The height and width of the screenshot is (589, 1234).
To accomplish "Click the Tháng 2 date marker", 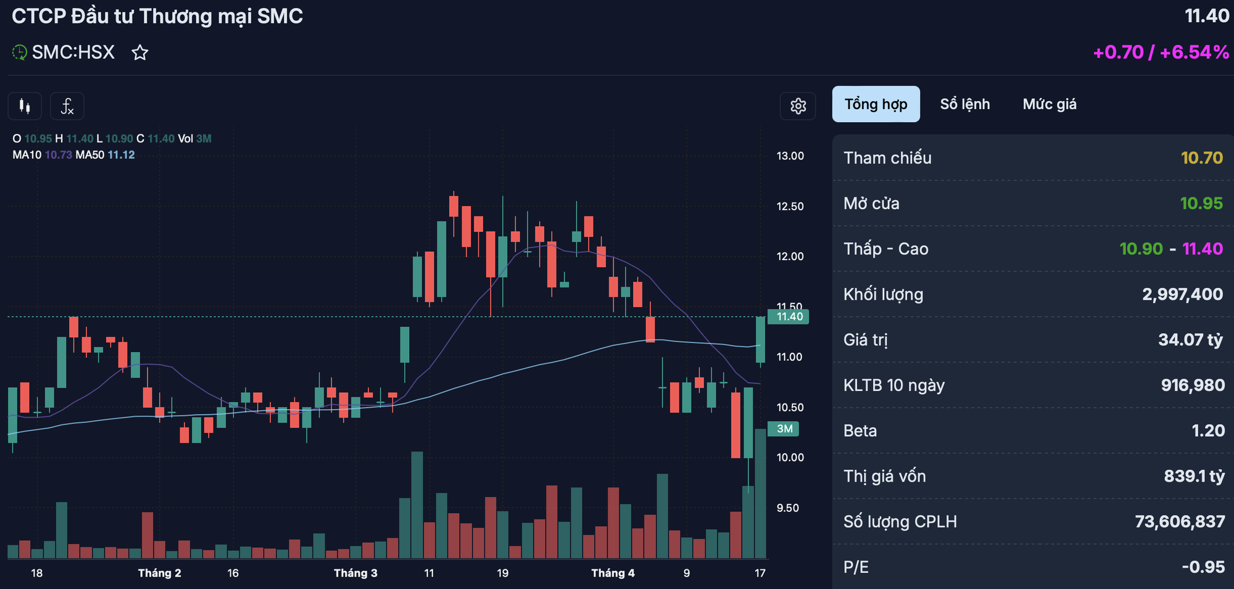I will tap(159, 573).
